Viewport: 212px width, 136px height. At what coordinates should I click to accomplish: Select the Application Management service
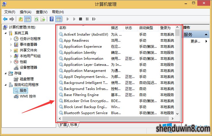116,70
